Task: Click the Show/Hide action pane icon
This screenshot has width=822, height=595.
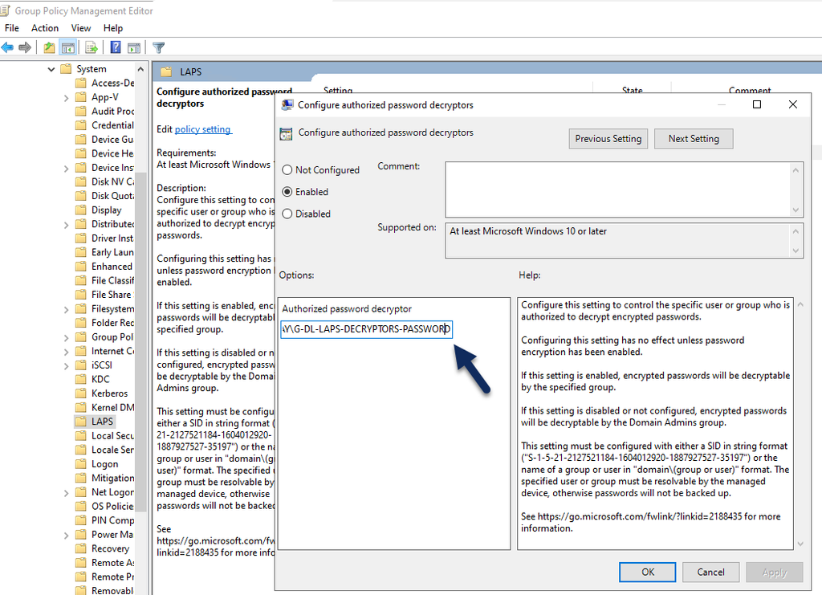Action: pos(134,47)
